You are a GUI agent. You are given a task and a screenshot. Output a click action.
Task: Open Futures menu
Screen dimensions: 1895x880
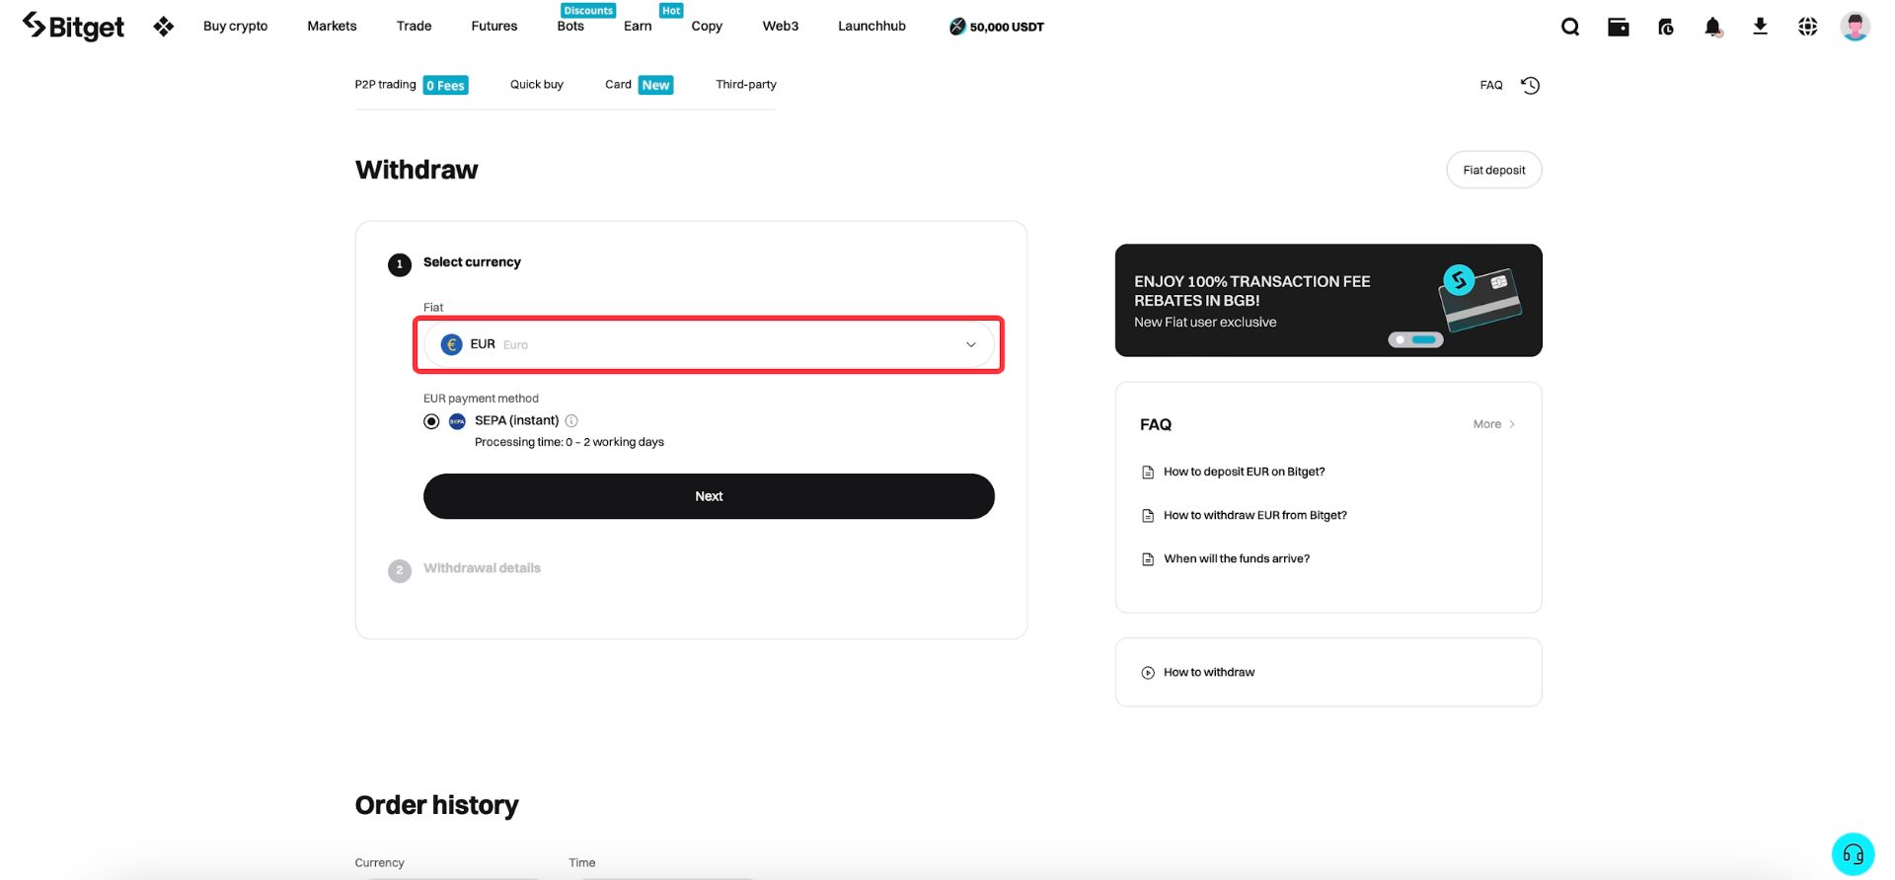click(494, 27)
